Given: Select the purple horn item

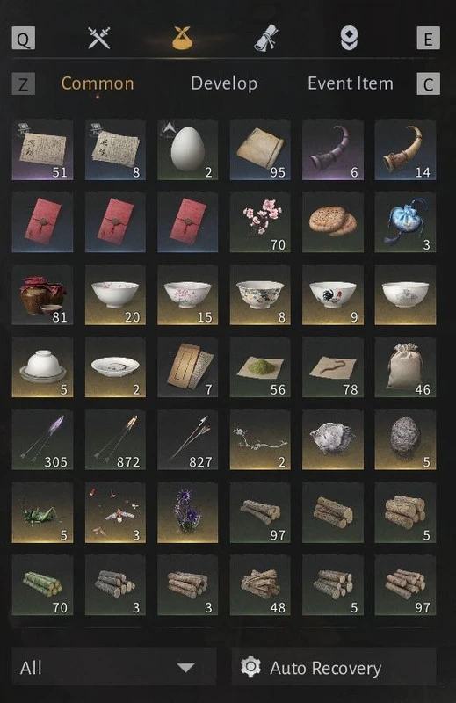Looking at the screenshot, I should 333,149.
